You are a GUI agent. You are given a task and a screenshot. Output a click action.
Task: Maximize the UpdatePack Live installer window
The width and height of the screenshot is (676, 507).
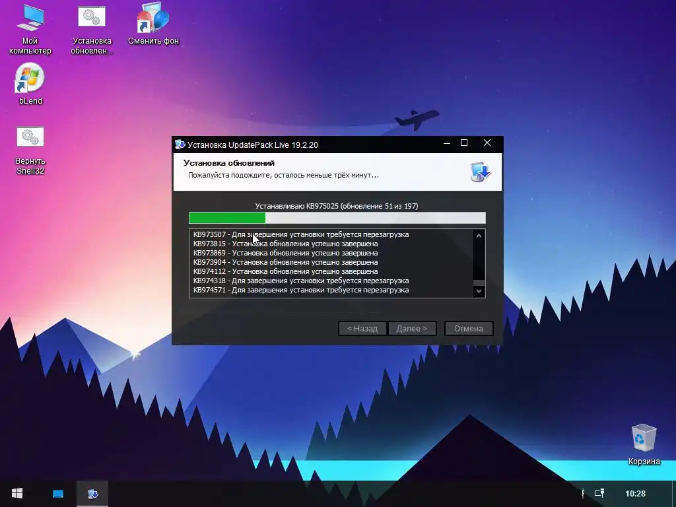(464, 143)
